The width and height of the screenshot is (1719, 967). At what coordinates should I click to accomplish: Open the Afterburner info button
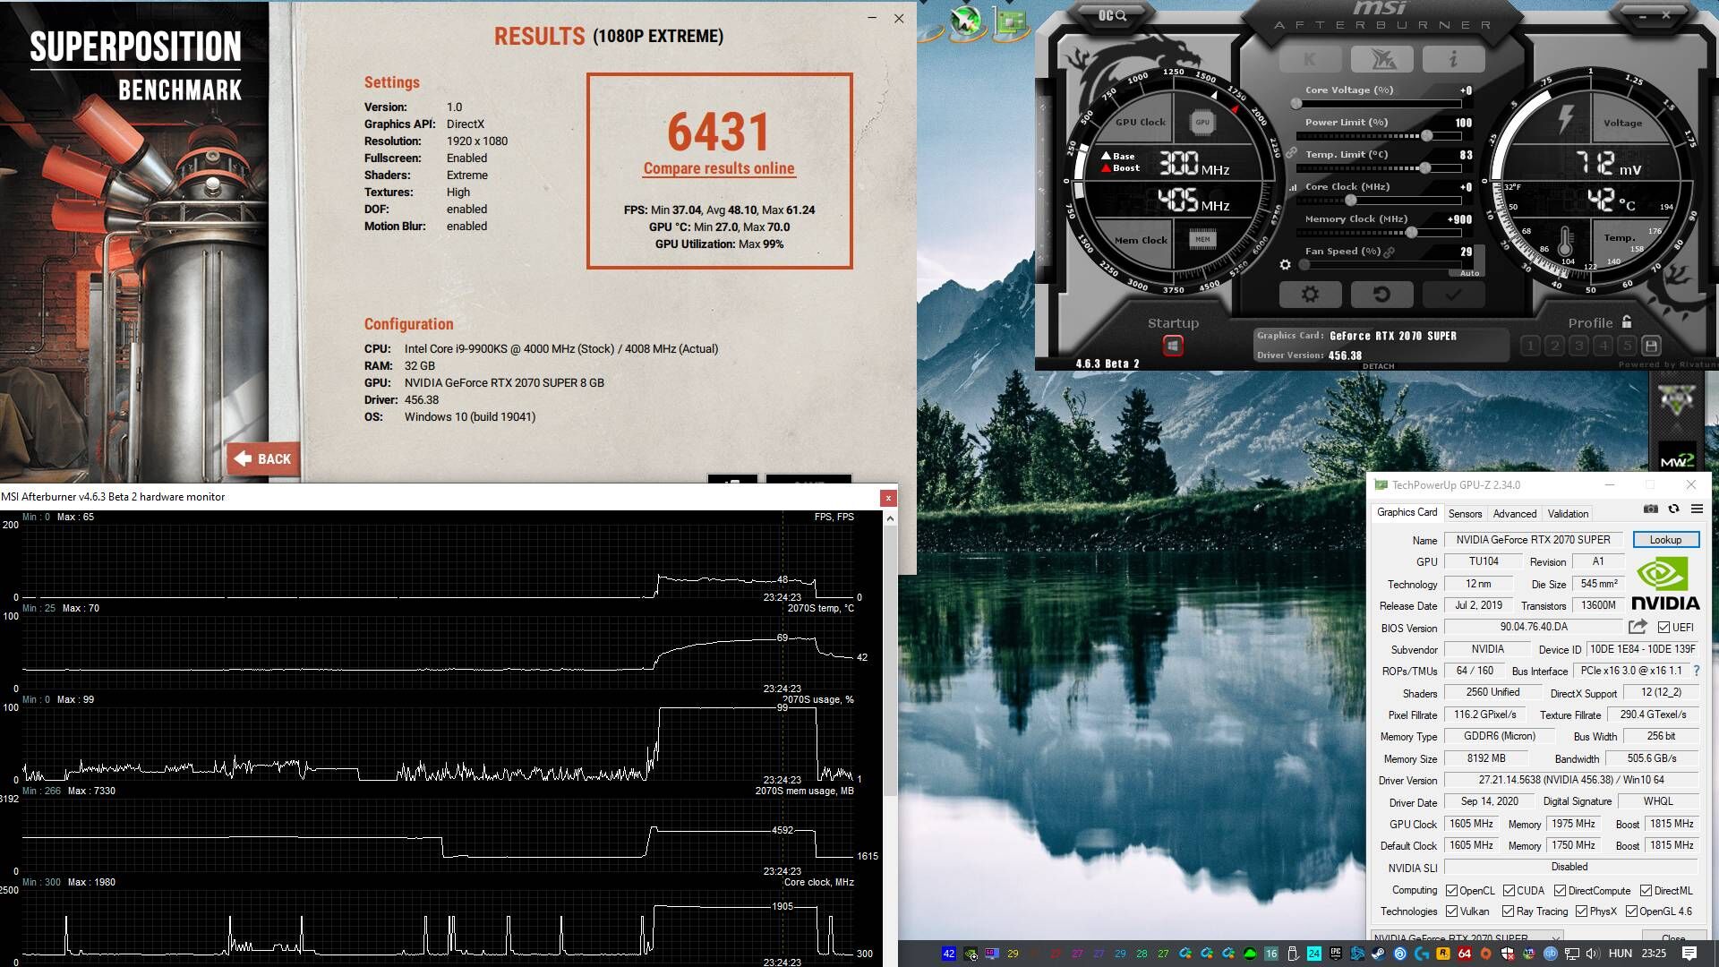[1453, 59]
